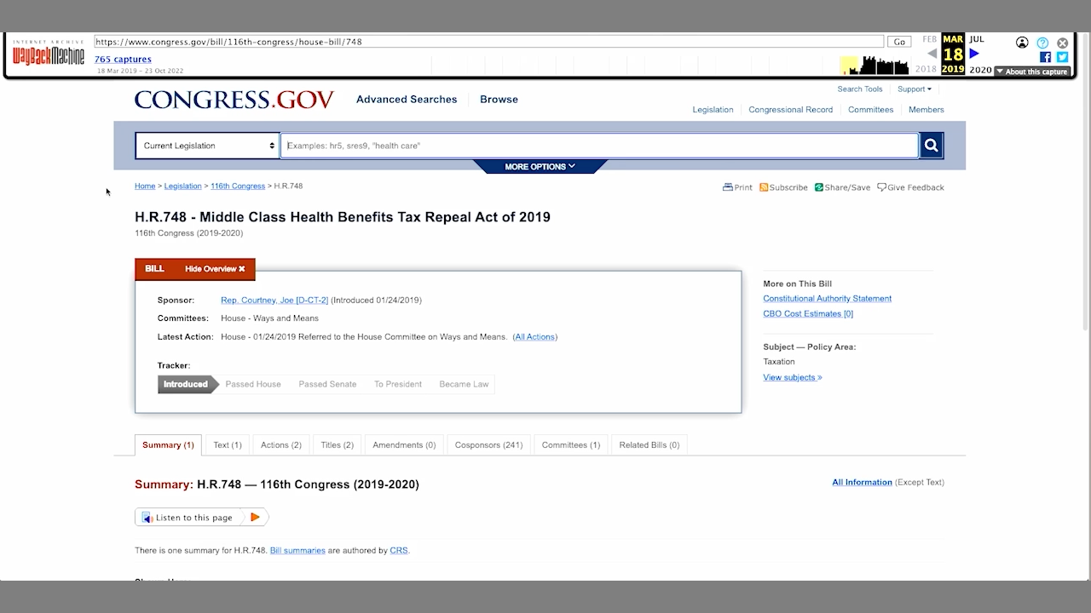Image resolution: width=1091 pixels, height=613 pixels.
Task: Expand About this capture
Action: [x=1031, y=72]
